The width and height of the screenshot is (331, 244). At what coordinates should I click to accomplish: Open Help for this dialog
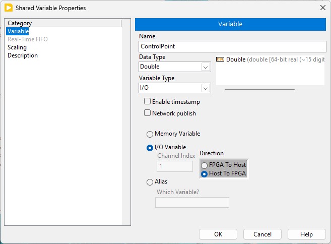tap(306, 234)
